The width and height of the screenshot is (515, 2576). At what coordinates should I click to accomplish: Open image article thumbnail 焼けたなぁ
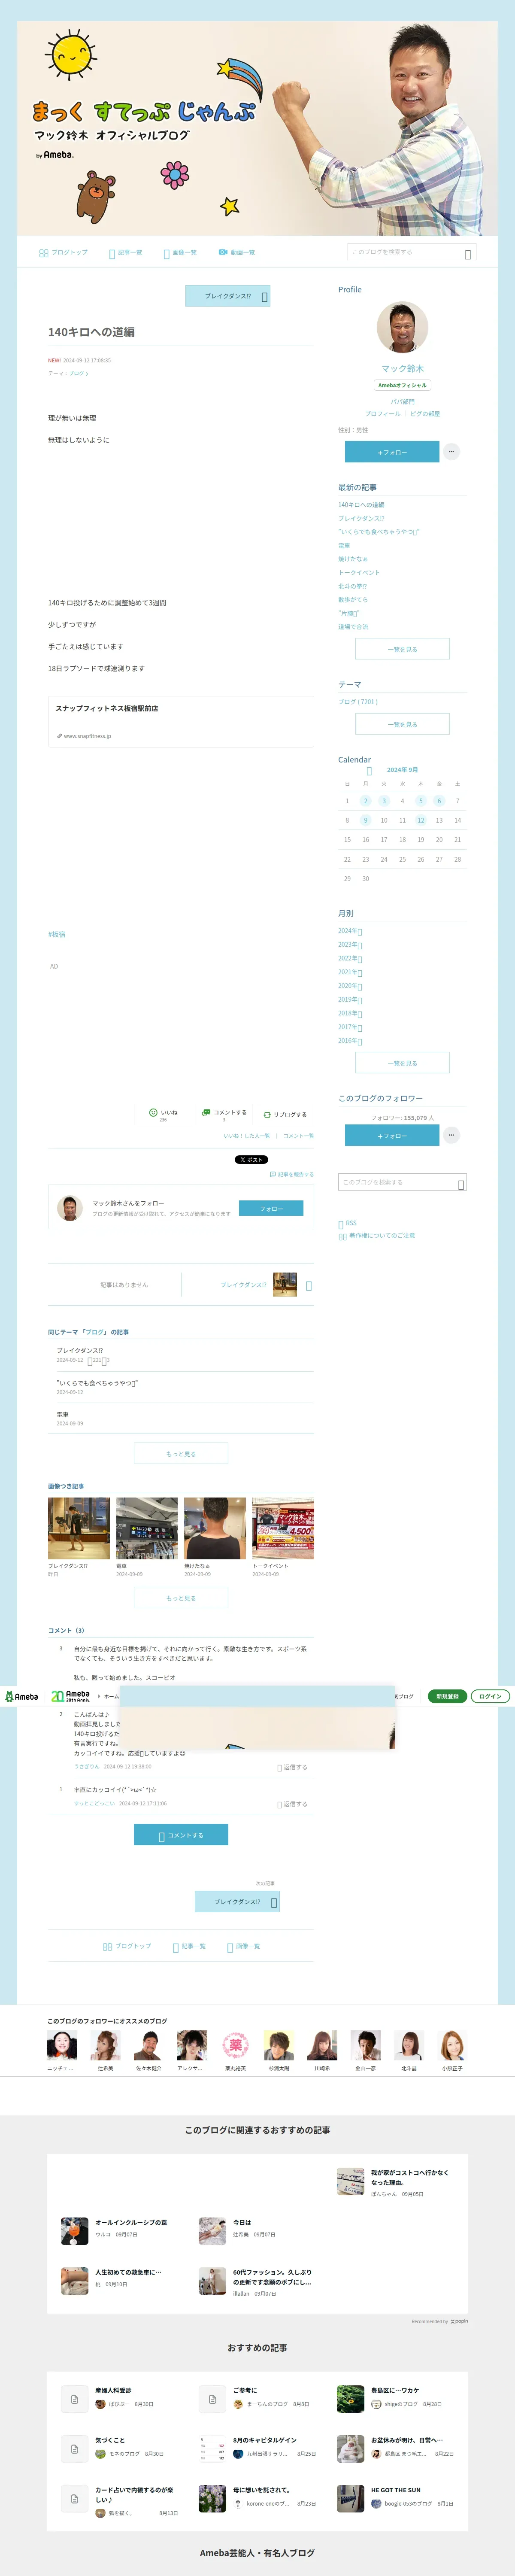[215, 1529]
